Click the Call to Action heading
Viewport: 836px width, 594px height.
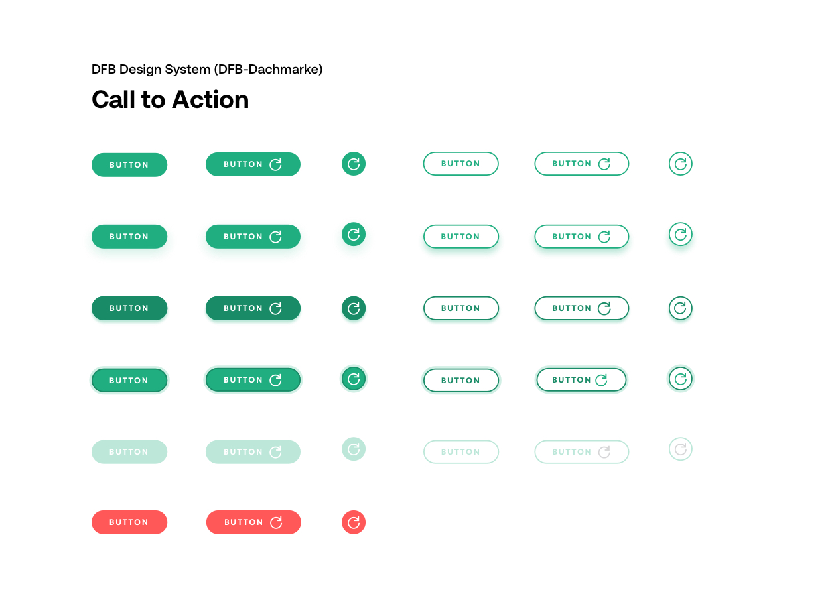pos(171,99)
